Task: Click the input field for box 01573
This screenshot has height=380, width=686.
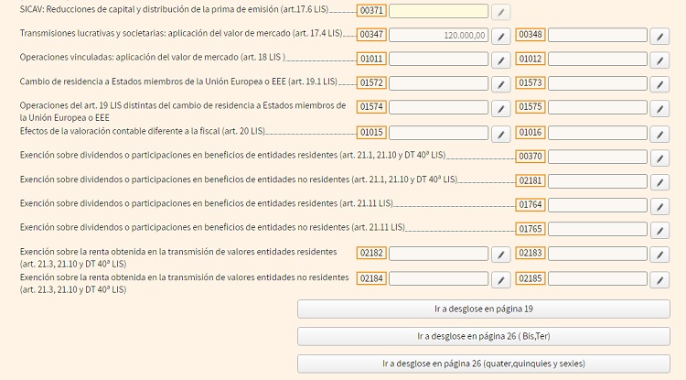Action: [597, 82]
